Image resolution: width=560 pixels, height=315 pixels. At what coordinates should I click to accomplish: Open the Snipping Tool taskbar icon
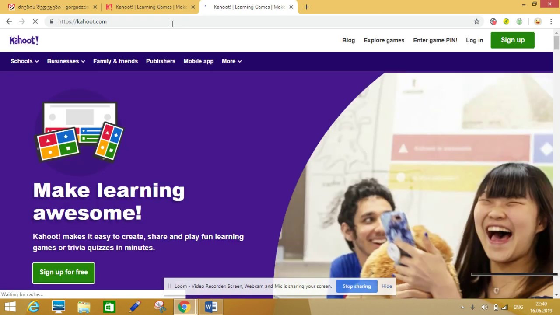coord(160,307)
